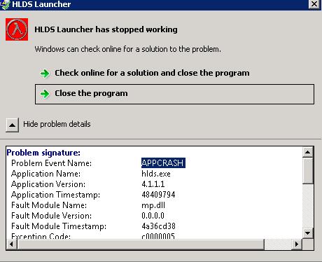This screenshot has height=262, width=322.
Task: Click the Windows can check online message
Action: click(x=127, y=49)
